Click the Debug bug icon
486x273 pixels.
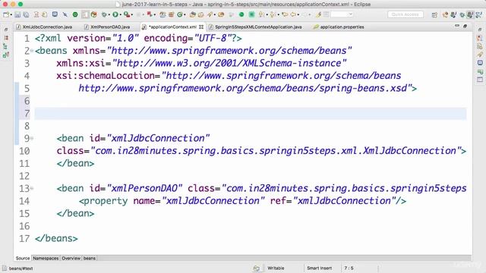(x=104, y=14)
